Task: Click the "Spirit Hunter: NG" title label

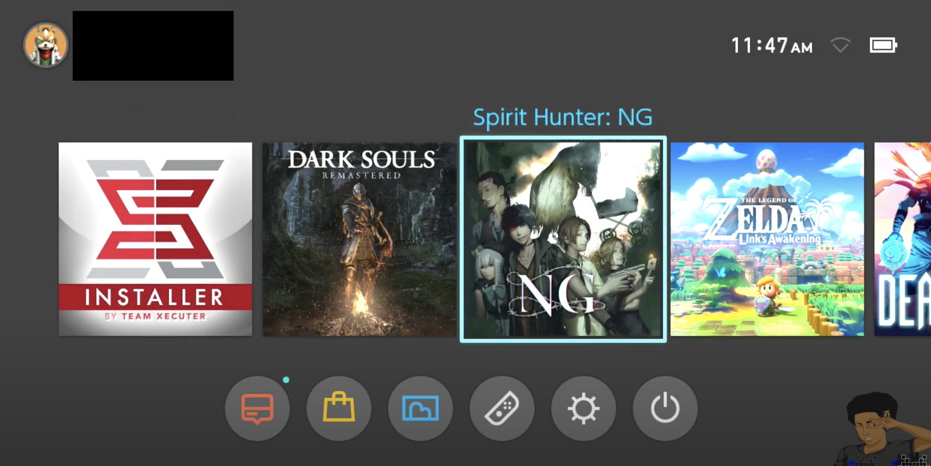Action: click(x=563, y=117)
